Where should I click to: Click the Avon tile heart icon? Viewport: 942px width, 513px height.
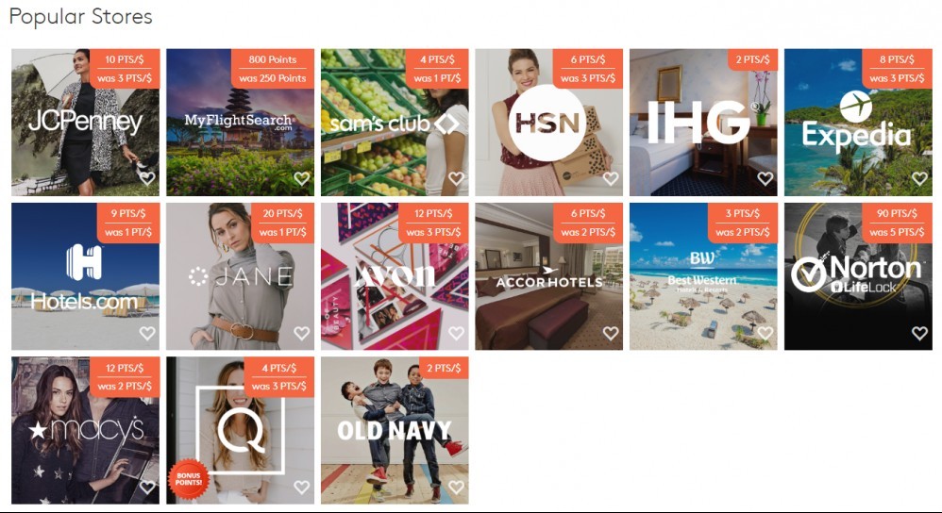click(x=456, y=332)
